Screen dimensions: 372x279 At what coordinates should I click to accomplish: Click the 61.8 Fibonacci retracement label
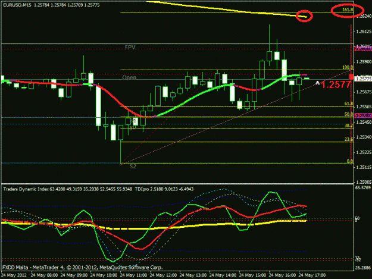tap(349, 104)
